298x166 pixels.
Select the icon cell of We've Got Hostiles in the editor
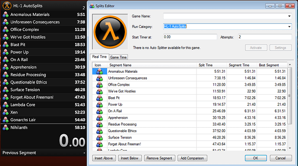pyautogui.click(x=100, y=91)
